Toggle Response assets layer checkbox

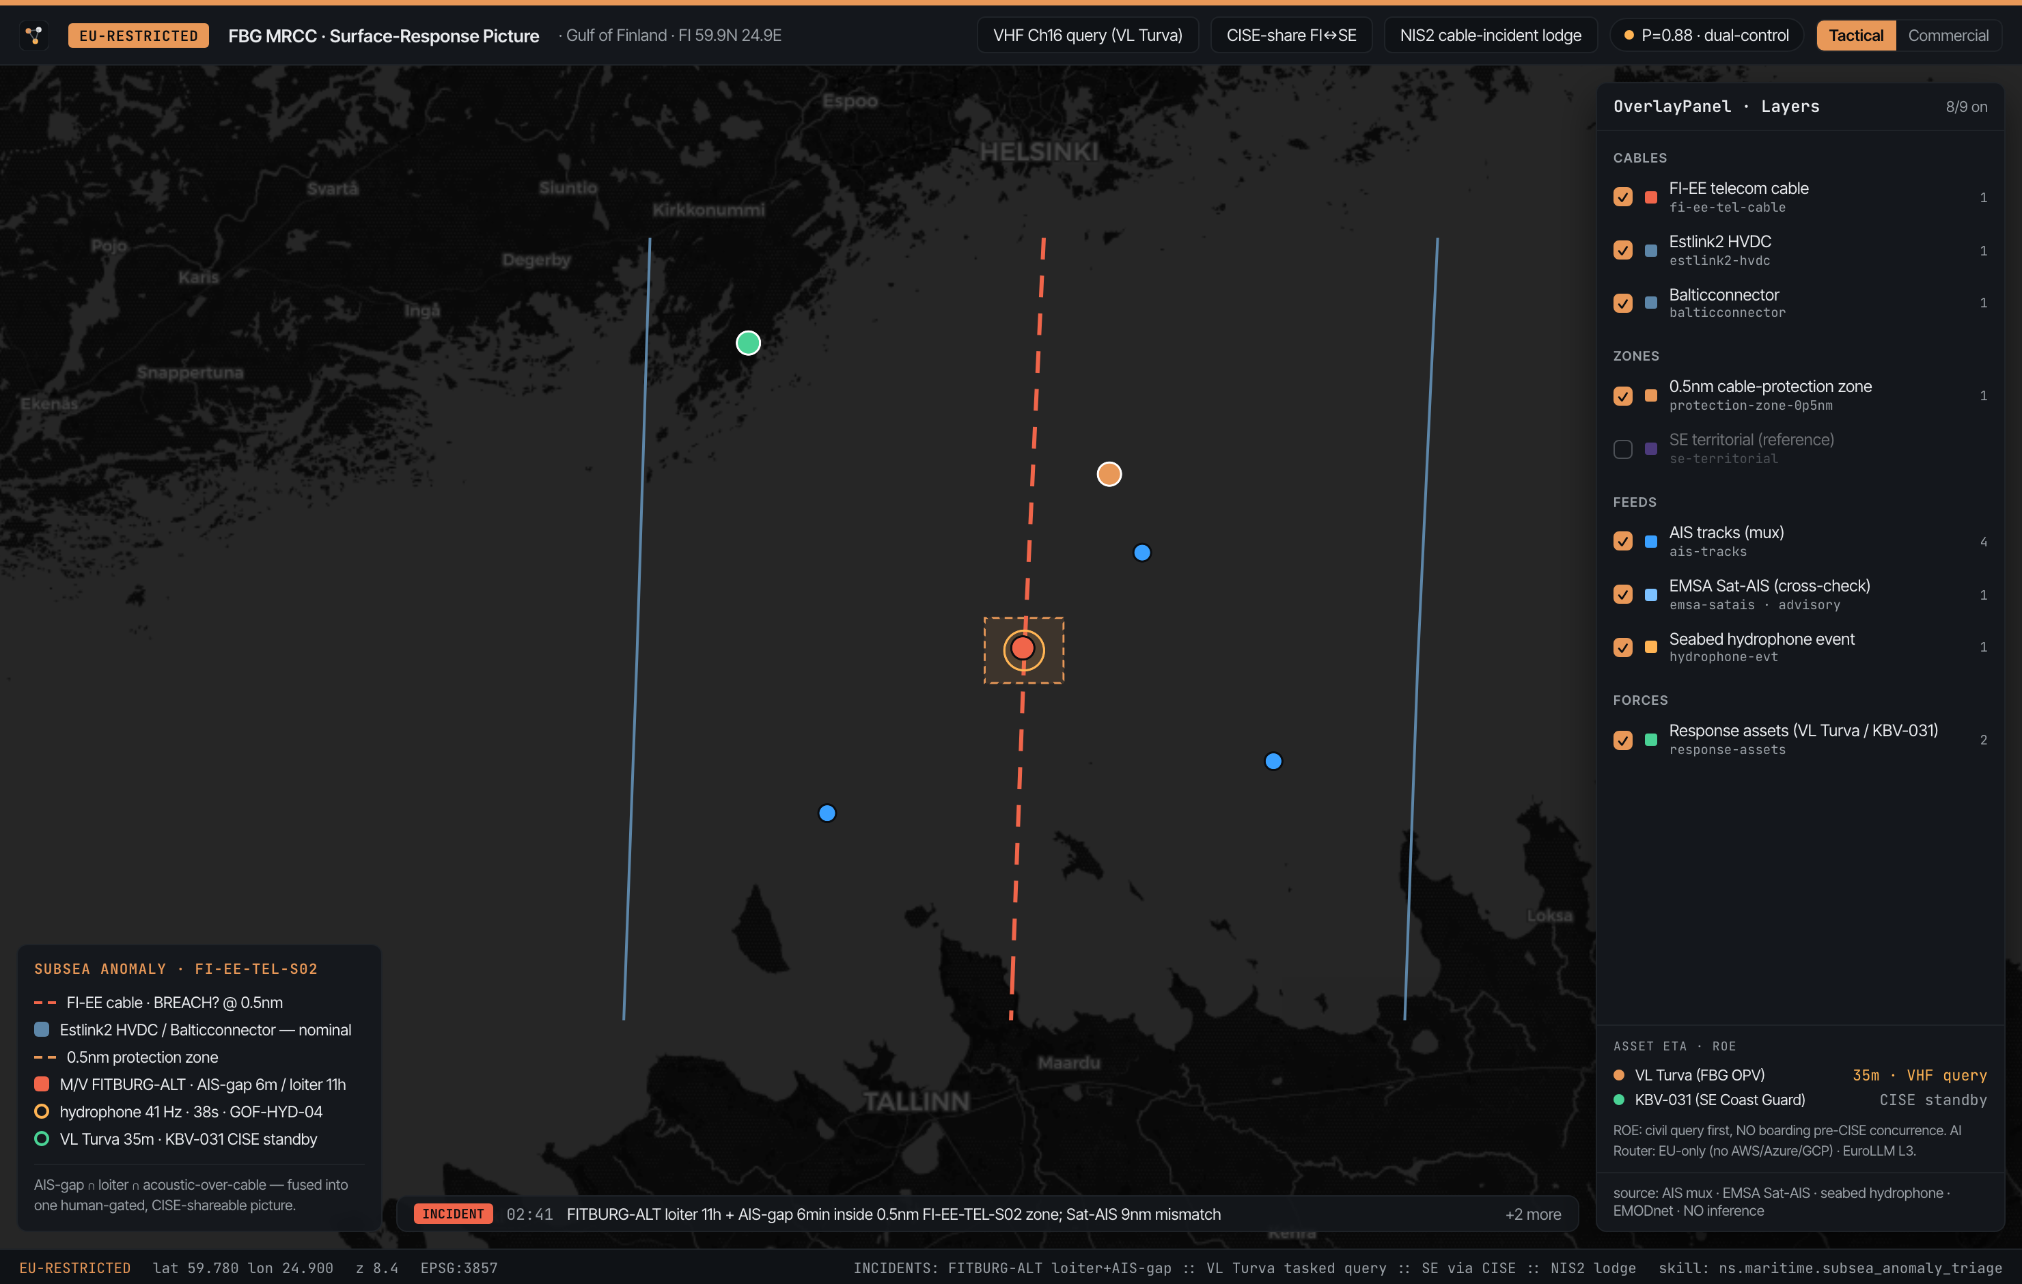(x=1622, y=740)
